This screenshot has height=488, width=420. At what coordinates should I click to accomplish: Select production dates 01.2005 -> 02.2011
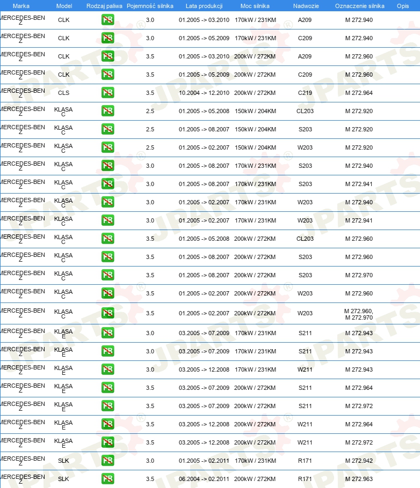(x=204, y=461)
